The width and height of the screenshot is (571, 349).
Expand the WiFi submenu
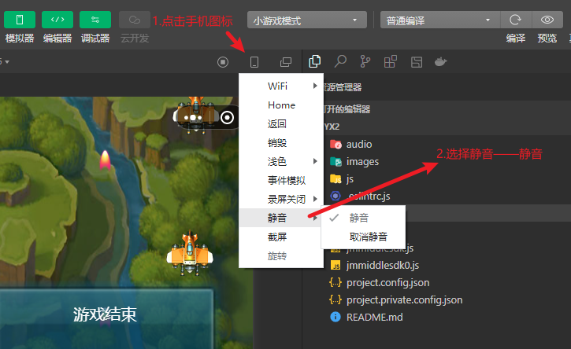[x=281, y=86]
